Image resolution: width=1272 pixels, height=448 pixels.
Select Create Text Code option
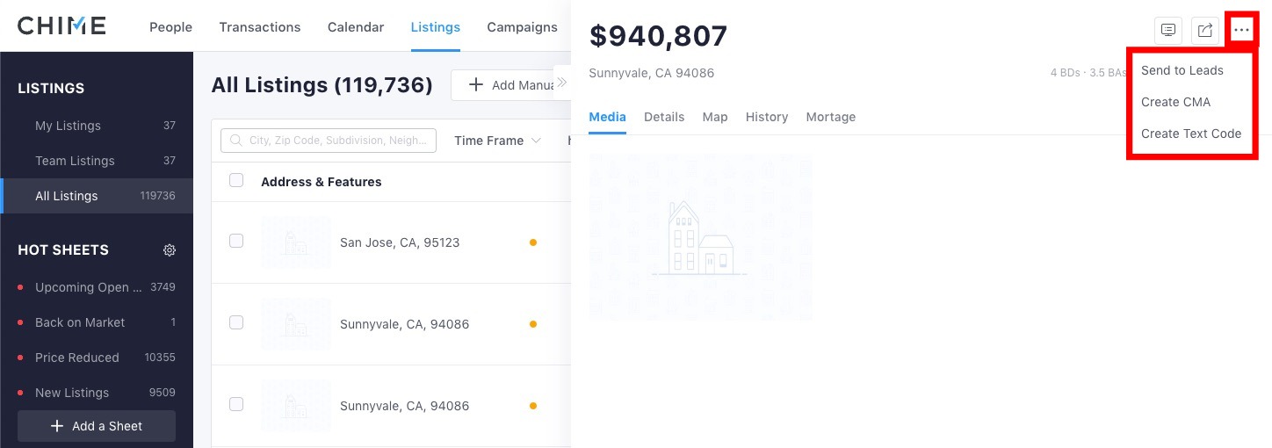coord(1190,134)
